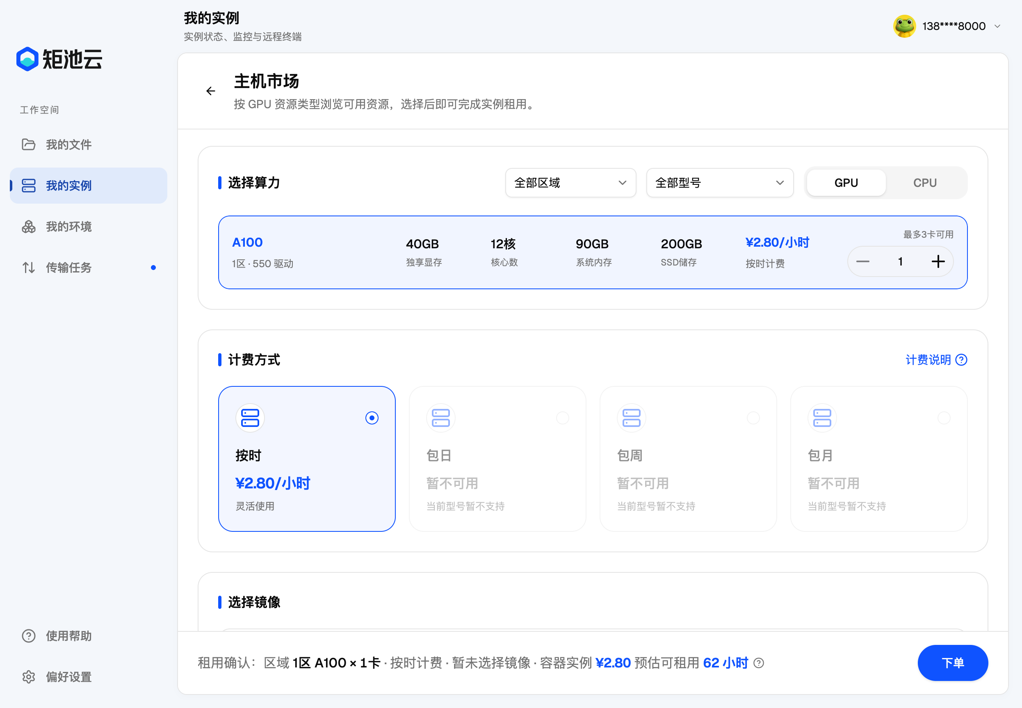This screenshot has width=1022, height=708.
Task: Click the card quantity field showing 1
Action: (x=900, y=261)
